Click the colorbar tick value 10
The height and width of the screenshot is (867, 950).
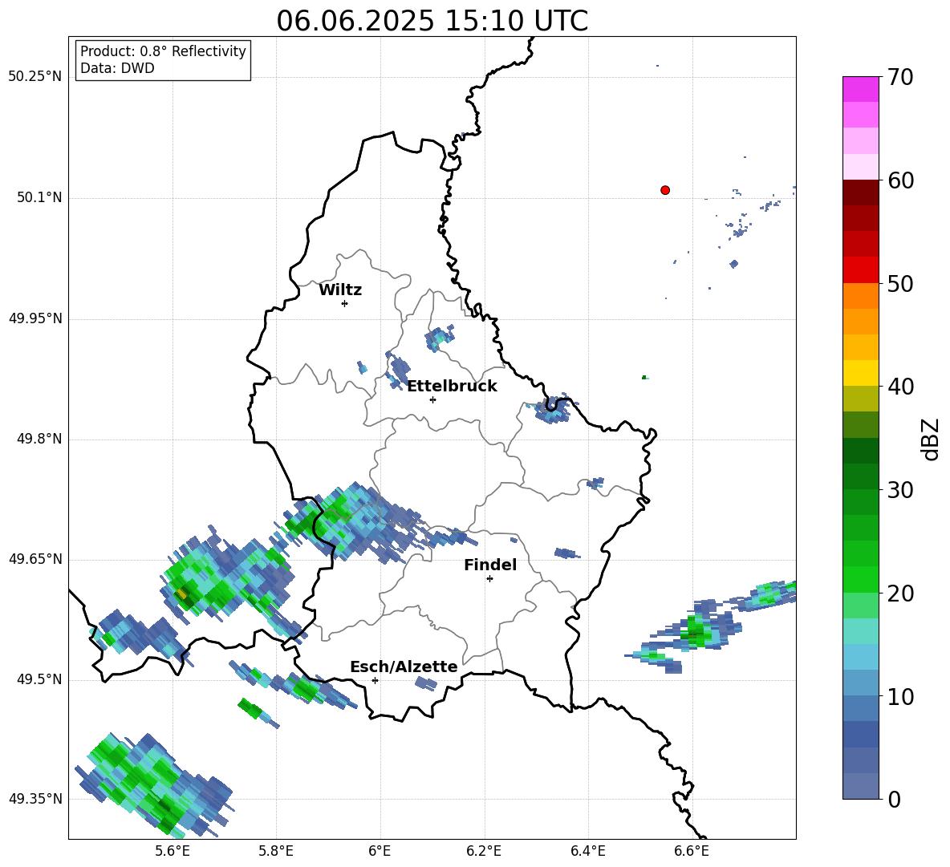[900, 697]
